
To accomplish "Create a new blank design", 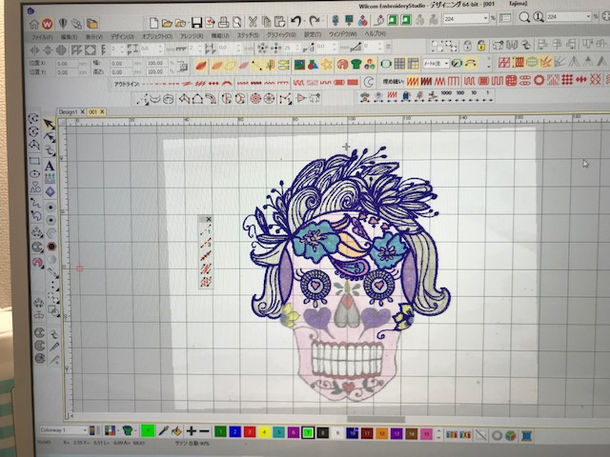I will point(153,23).
